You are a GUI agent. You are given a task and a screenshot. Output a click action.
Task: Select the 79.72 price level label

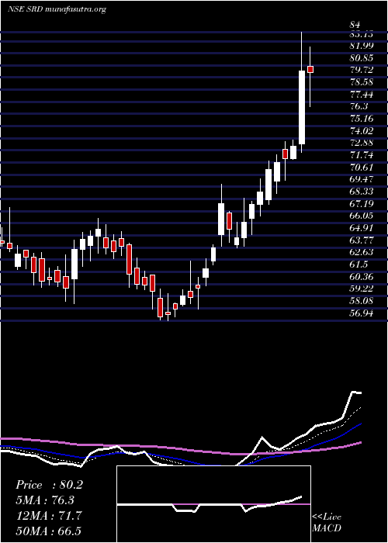click(362, 71)
